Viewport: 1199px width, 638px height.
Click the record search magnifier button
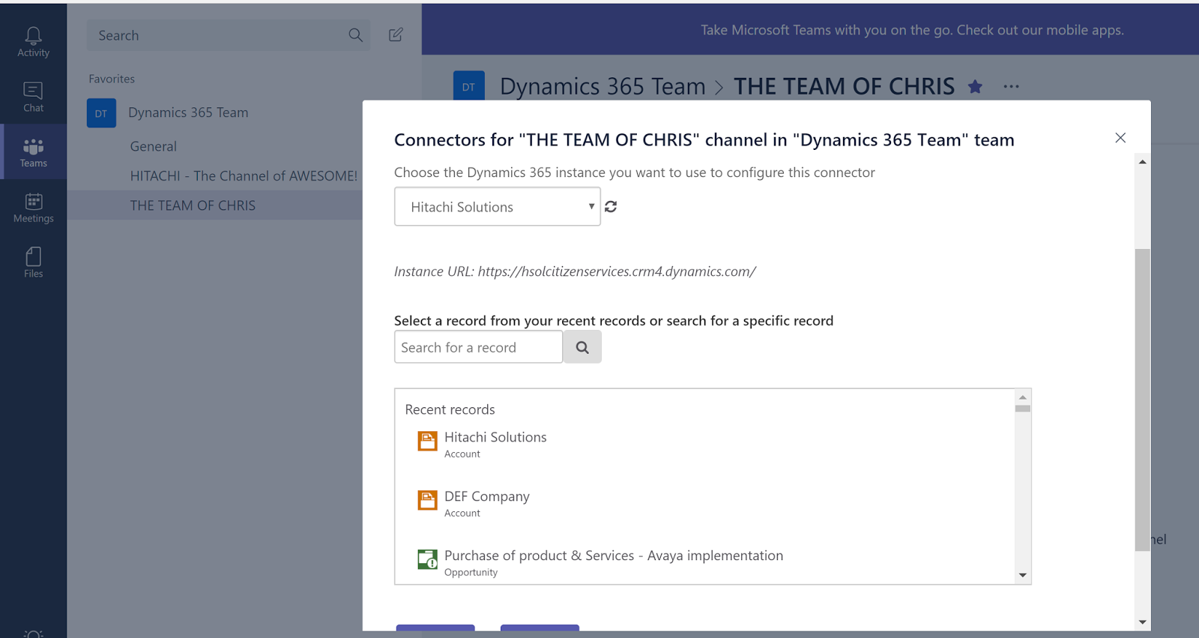point(582,347)
